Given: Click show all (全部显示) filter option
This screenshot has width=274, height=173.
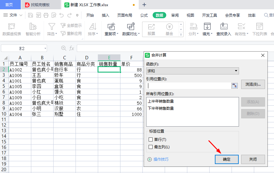Looking at the screenshot, I should [x=71, y=25].
